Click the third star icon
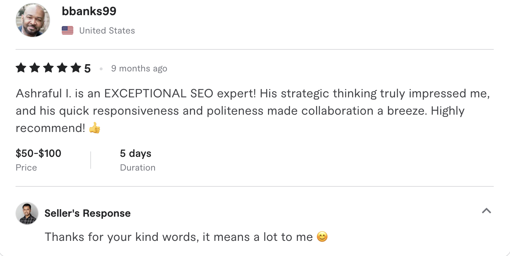 click(x=48, y=68)
